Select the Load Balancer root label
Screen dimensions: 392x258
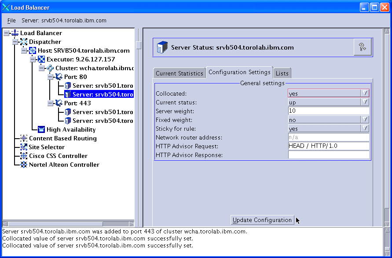(41, 33)
